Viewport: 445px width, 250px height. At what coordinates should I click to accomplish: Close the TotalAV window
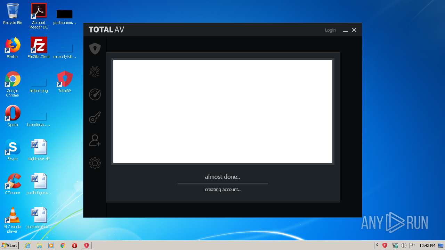[354, 30]
